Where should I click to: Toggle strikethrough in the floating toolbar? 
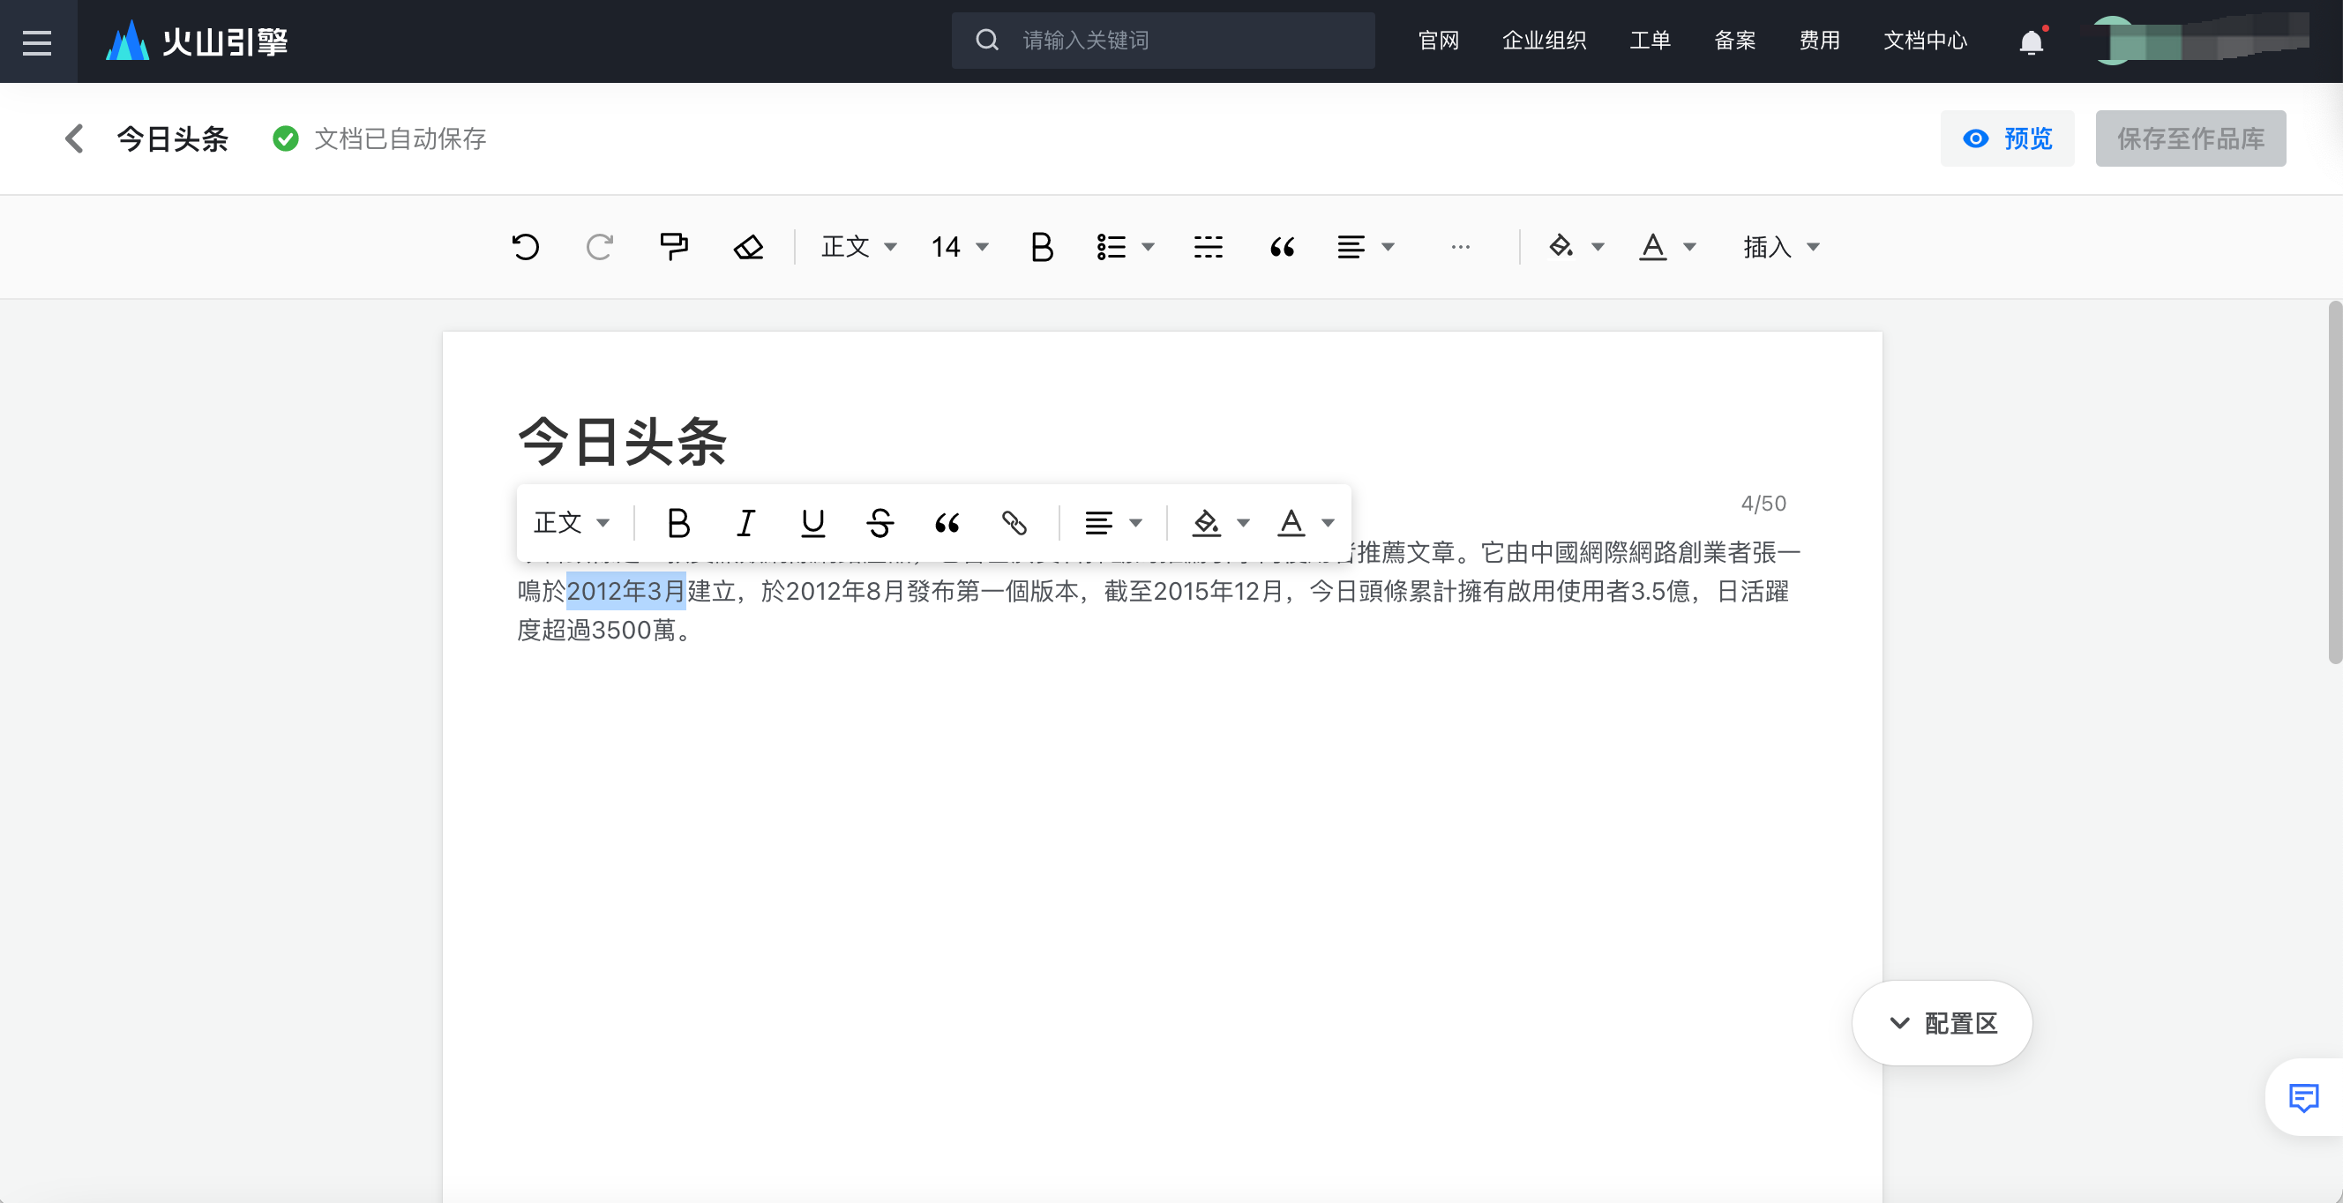pos(880,523)
